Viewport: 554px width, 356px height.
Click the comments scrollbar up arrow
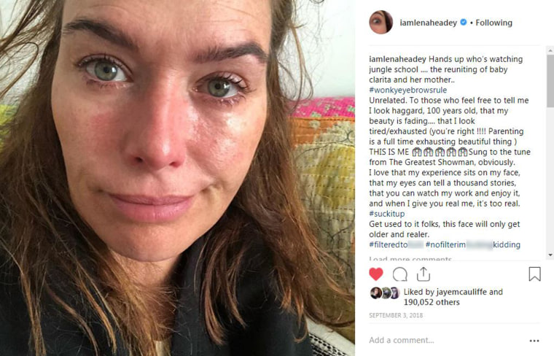click(x=550, y=51)
